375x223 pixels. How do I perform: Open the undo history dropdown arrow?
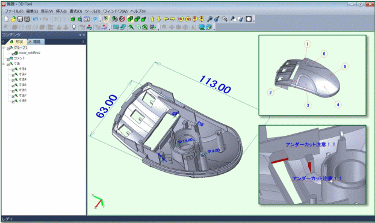(x=40, y=19)
